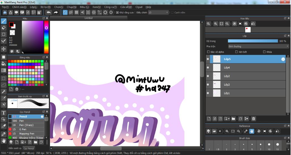Select the transparent color swatch
Image resolution: width=291 pixels, height=155 pixels.
12,32
